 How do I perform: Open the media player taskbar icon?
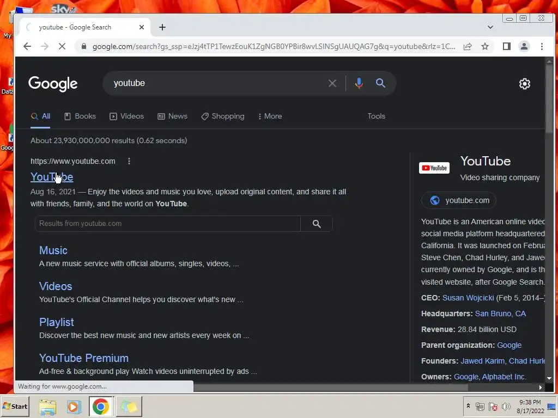pyautogui.click(x=74, y=407)
